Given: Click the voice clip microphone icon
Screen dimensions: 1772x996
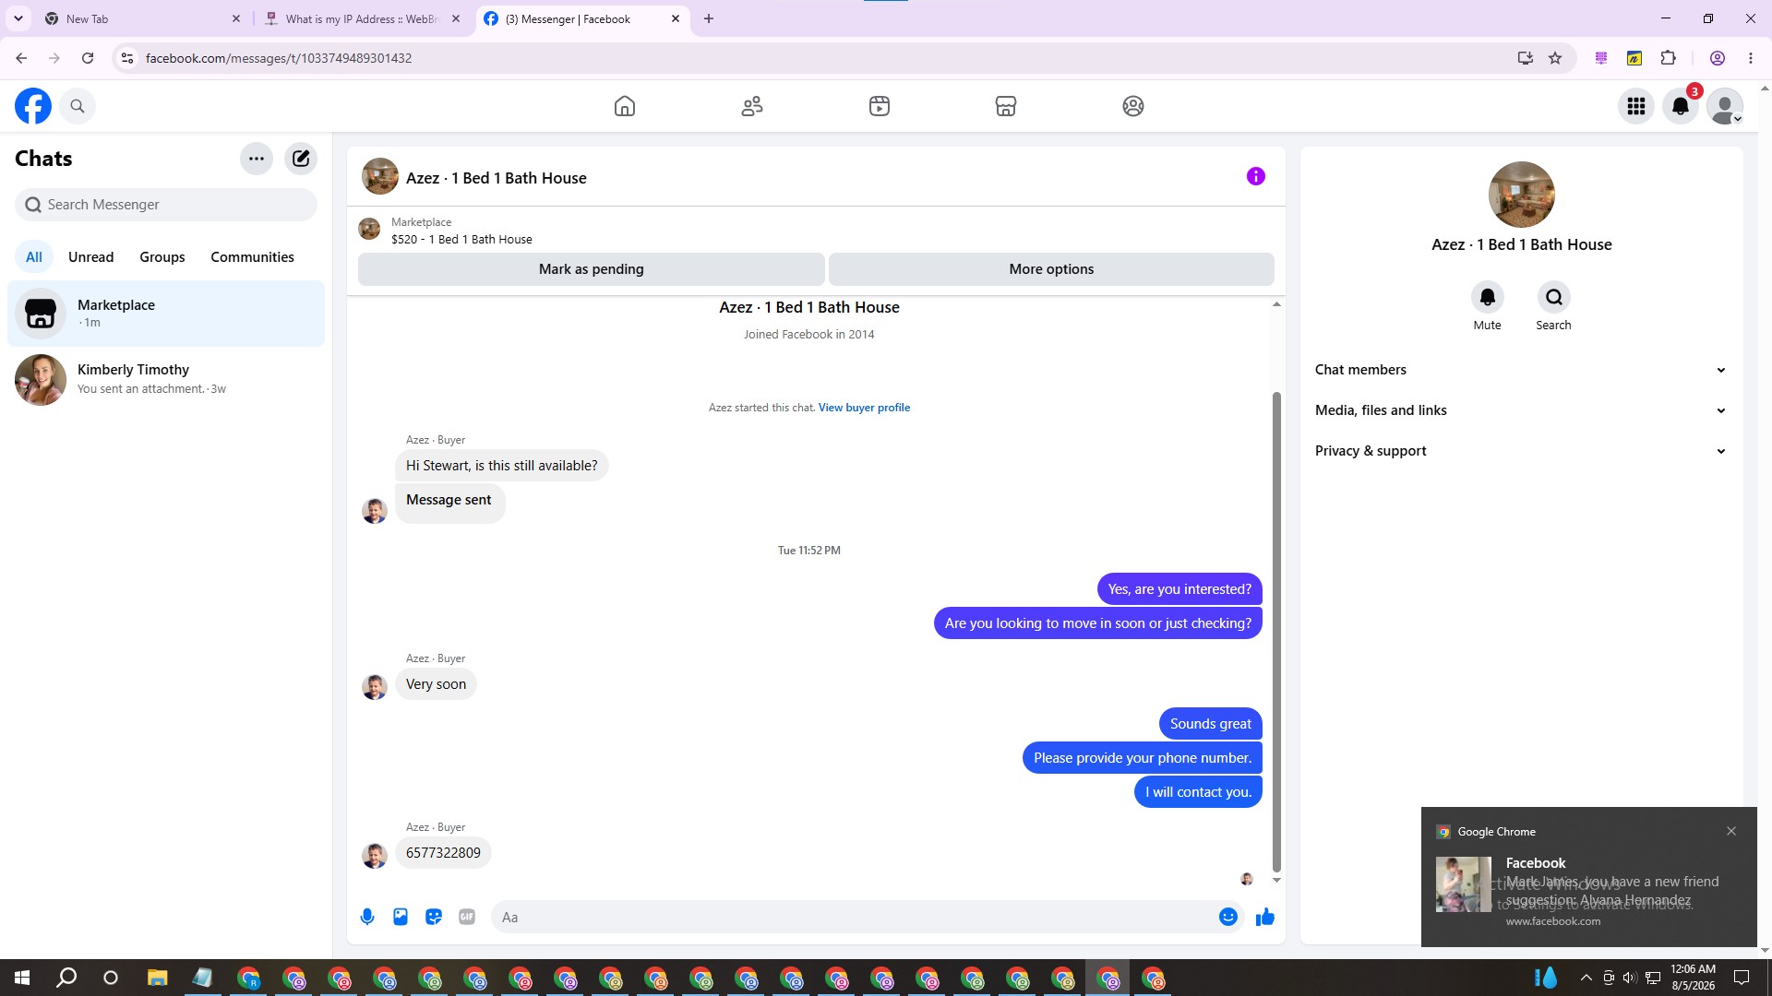Looking at the screenshot, I should coord(367,917).
